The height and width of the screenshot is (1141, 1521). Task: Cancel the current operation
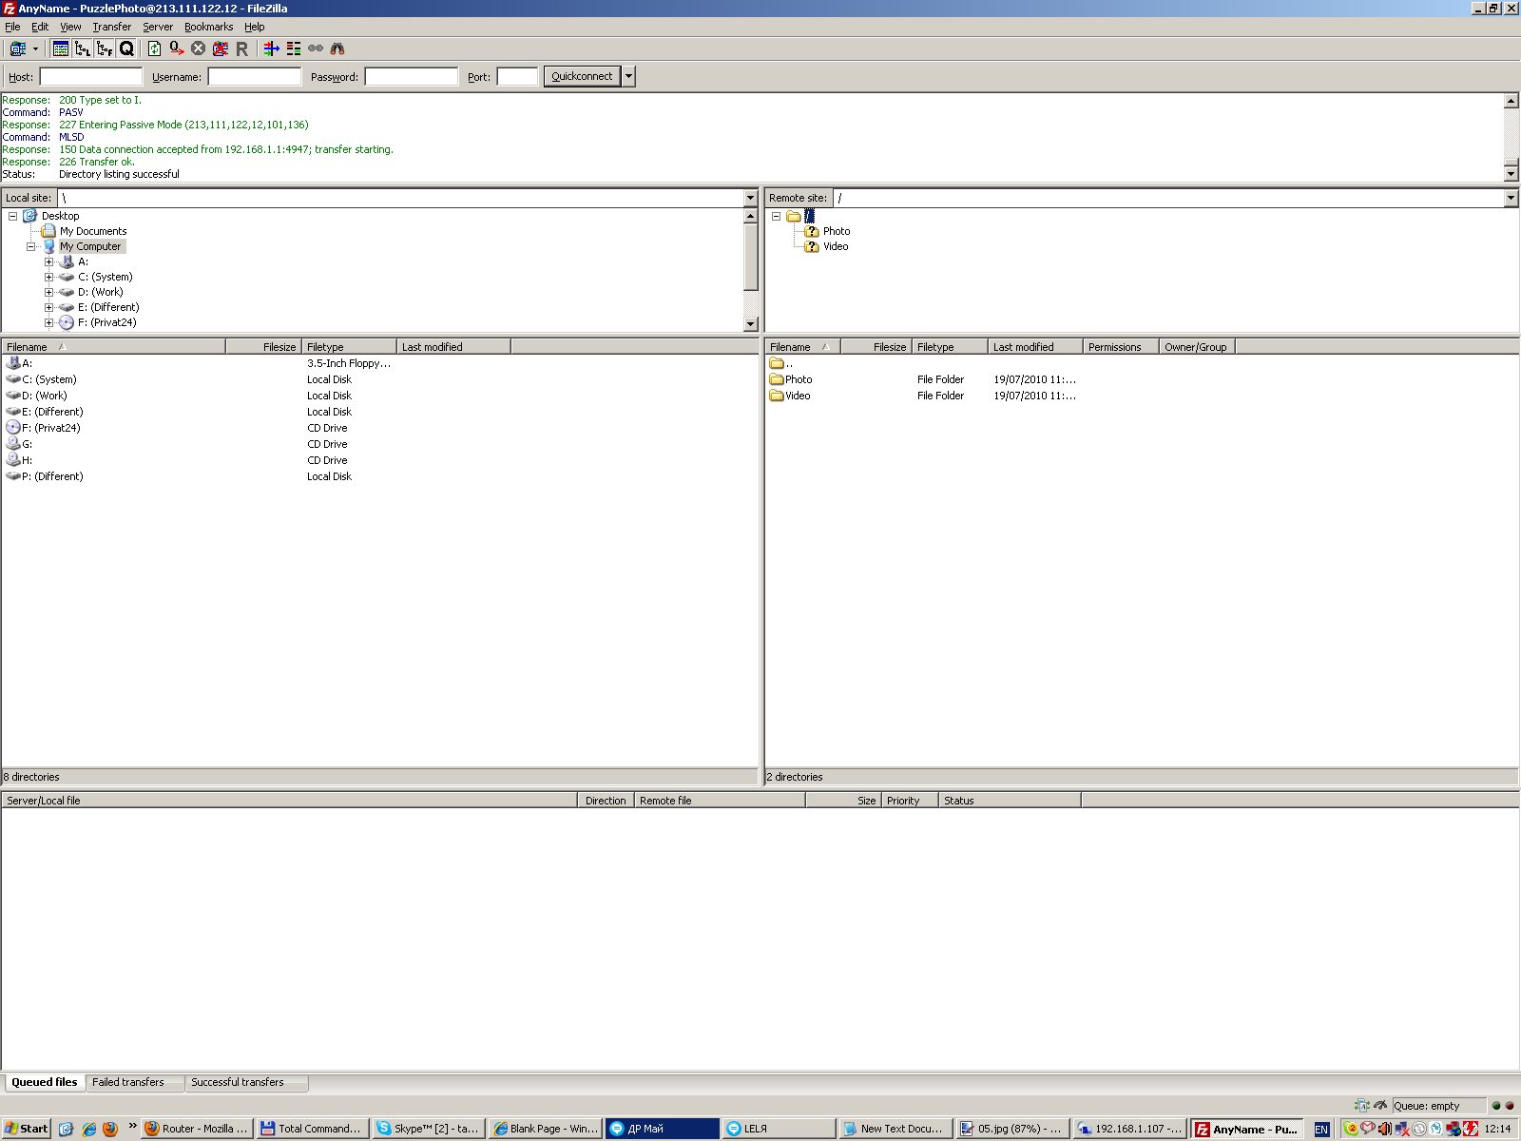[x=198, y=48]
